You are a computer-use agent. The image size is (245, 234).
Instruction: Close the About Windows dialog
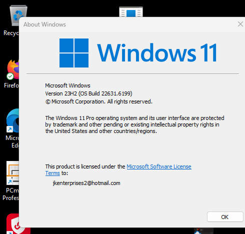240,24
